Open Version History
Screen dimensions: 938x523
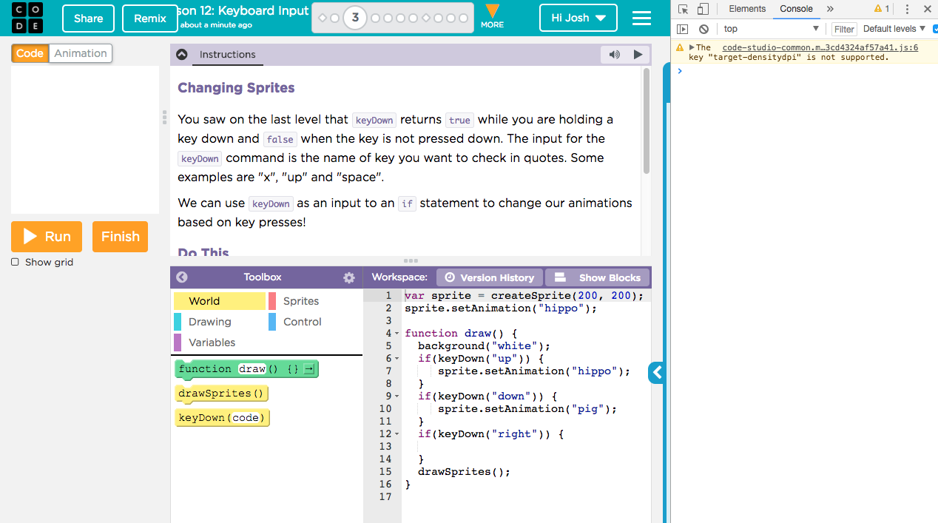point(489,277)
